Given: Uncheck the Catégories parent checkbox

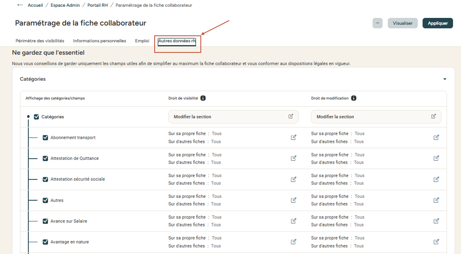Looking at the screenshot, I should point(36,117).
